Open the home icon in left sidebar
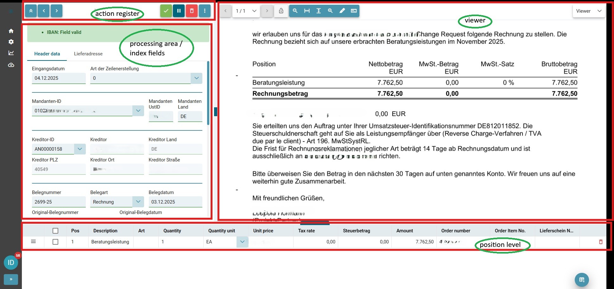The height and width of the screenshot is (289, 614). pos(11,31)
